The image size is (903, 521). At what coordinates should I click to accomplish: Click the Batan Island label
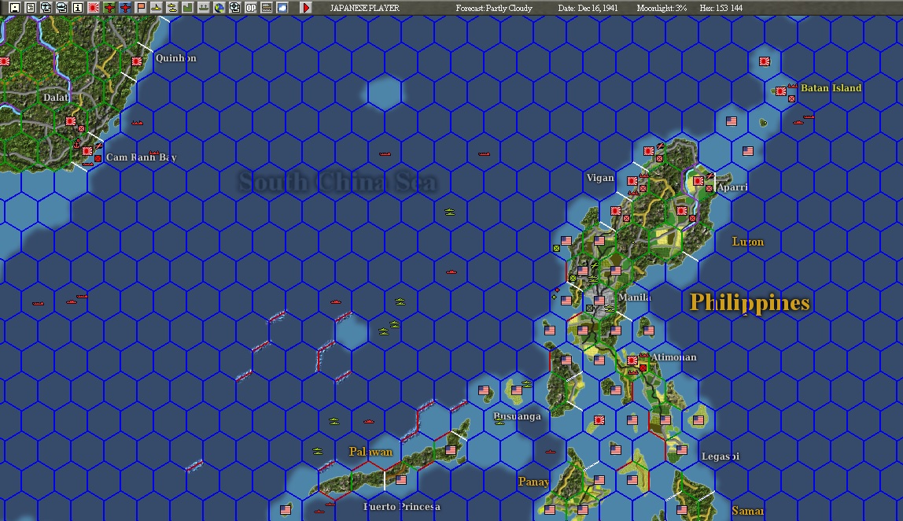(x=831, y=87)
